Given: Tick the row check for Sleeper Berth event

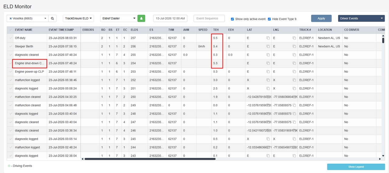Looking at the screenshot, I should 11,46.
